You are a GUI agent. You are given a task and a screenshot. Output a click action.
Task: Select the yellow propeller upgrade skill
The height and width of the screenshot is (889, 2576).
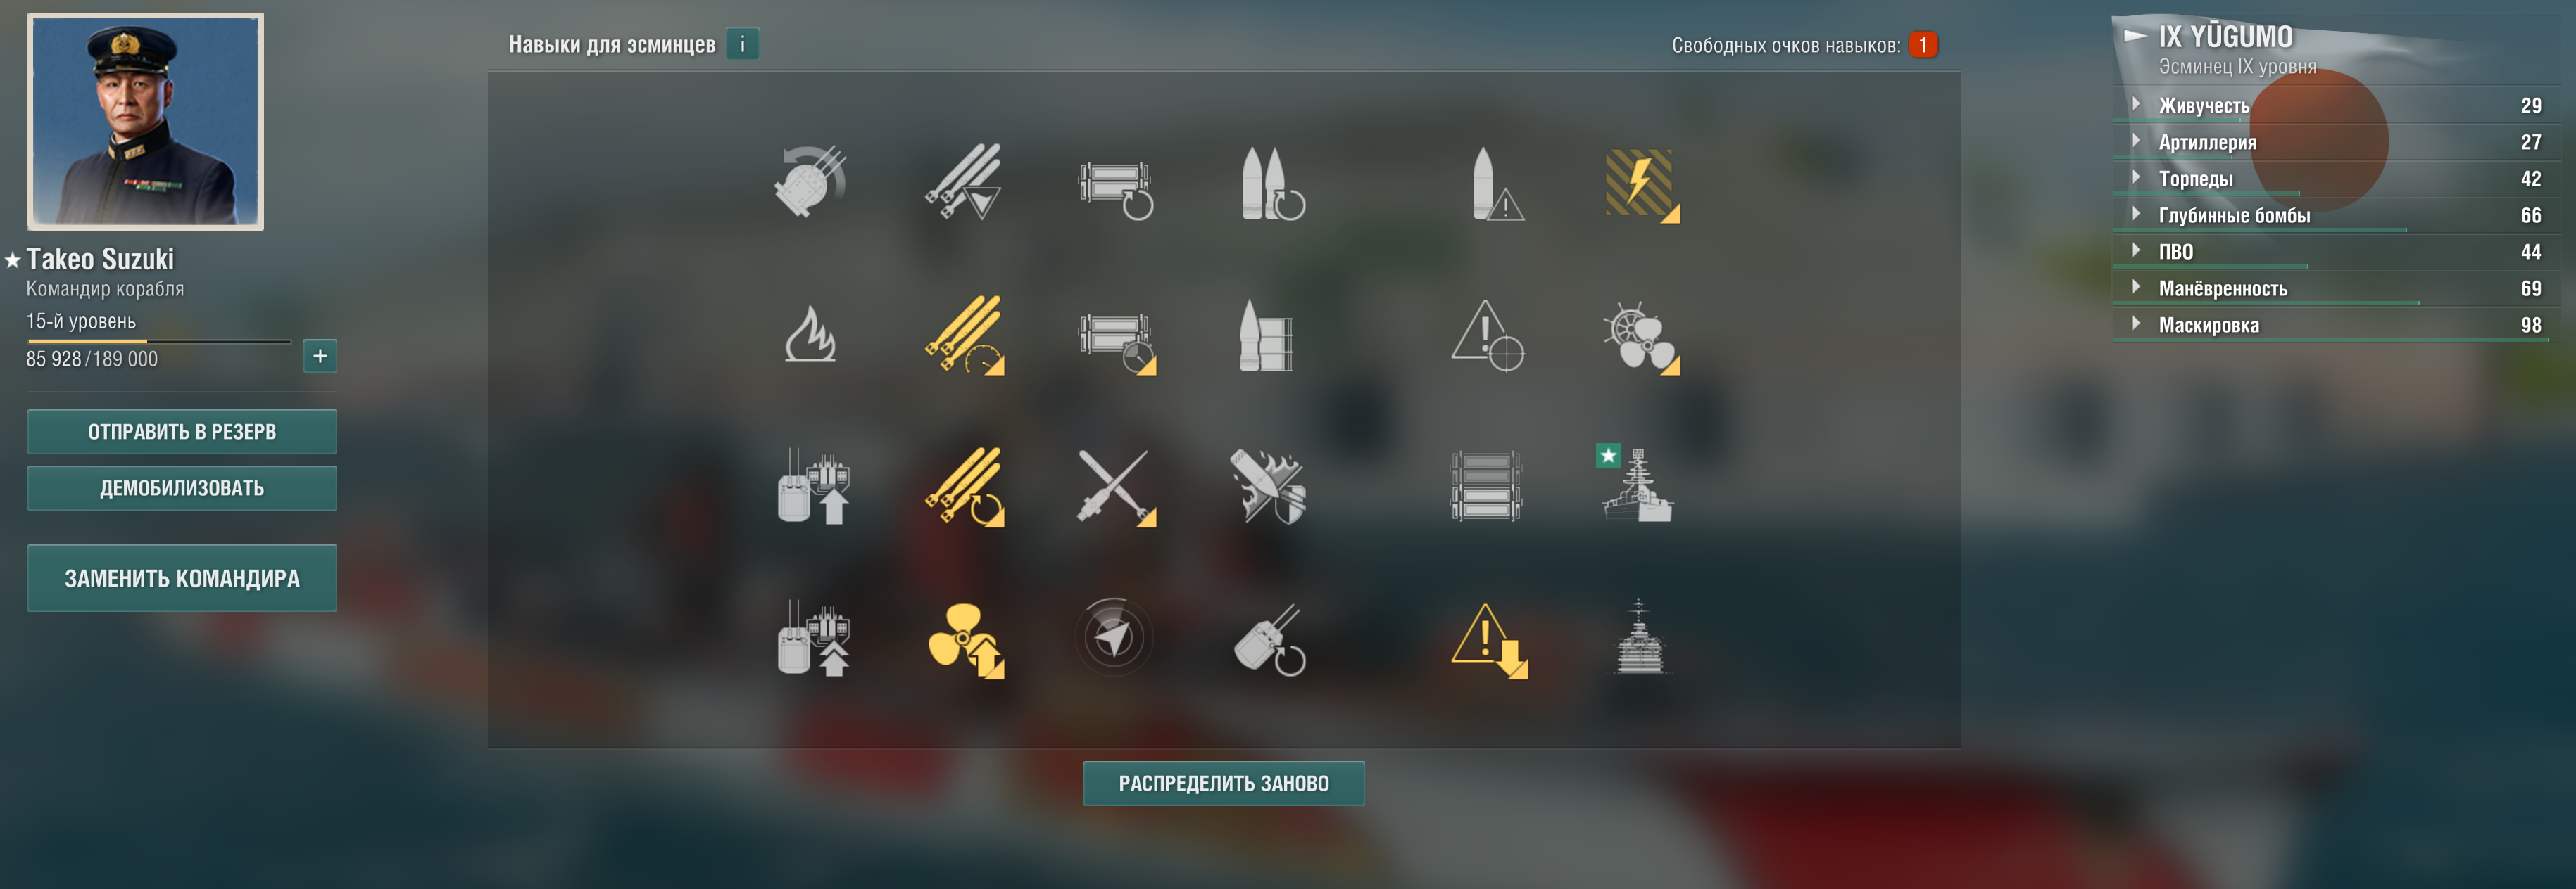tap(965, 640)
